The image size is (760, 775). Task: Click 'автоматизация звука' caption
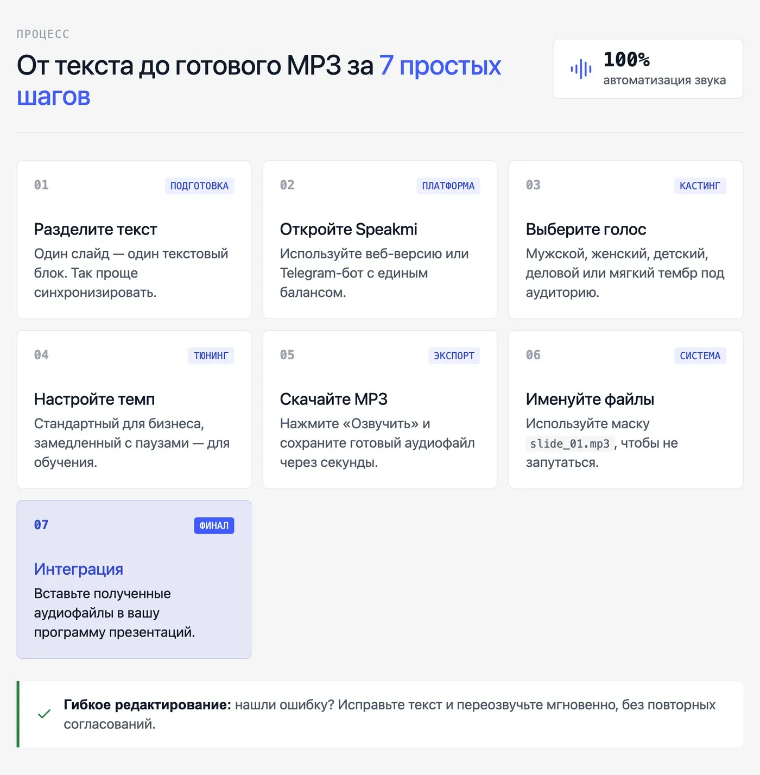[664, 80]
